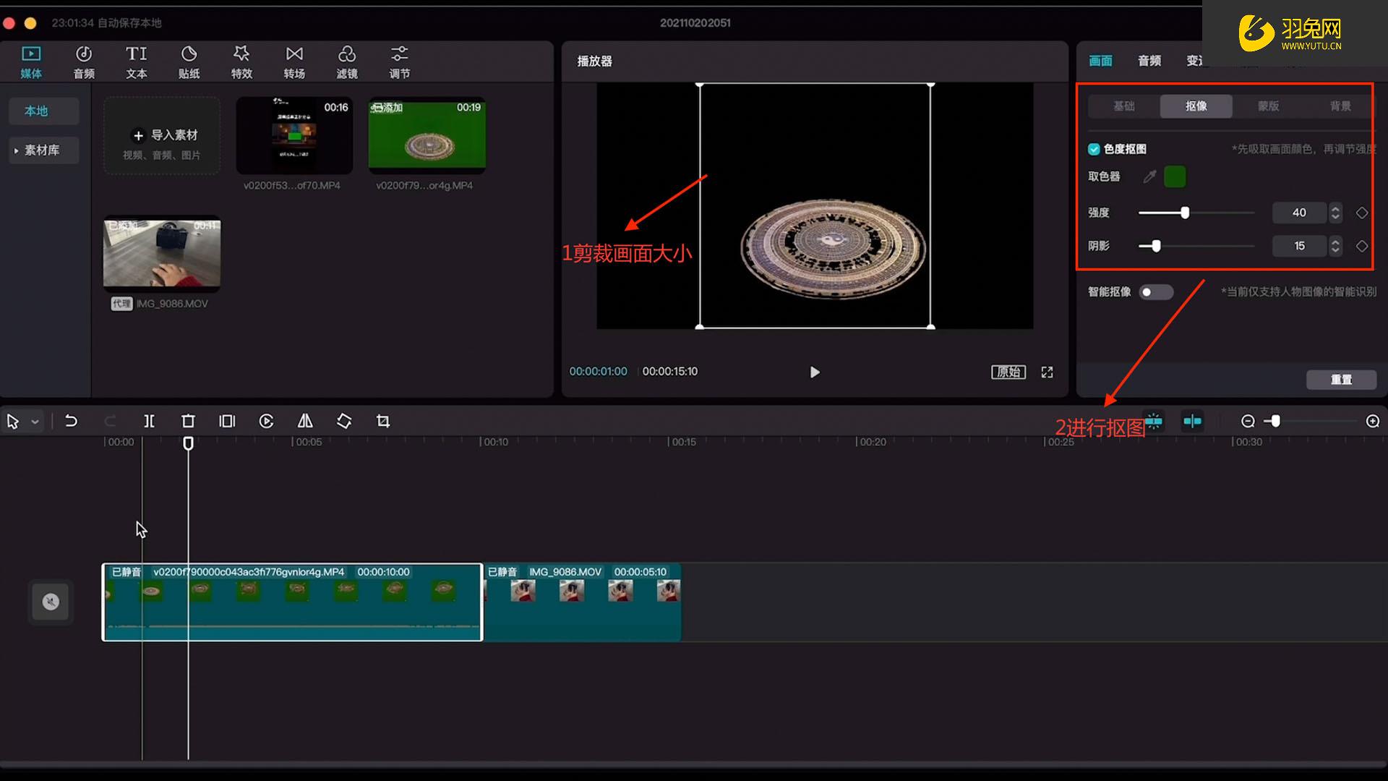This screenshot has width=1388, height=781.
Task: Select the v0200f53...of70.MP4 thumbnail
Action: [294, 135]
